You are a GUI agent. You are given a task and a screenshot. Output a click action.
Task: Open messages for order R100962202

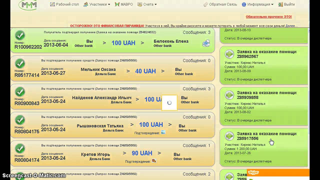[196, 32]
